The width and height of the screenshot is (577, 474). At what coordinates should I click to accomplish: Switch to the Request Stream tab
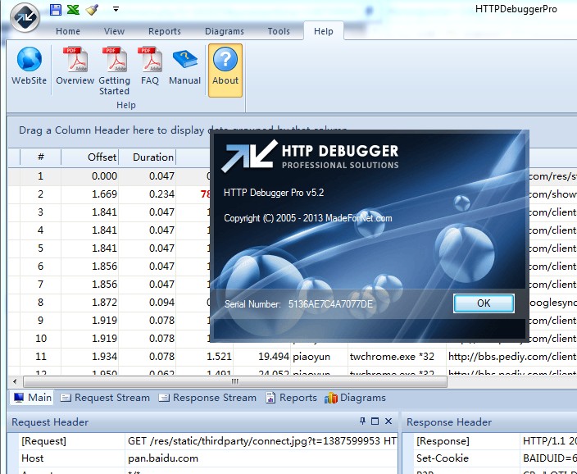click(x=105, y=398)
